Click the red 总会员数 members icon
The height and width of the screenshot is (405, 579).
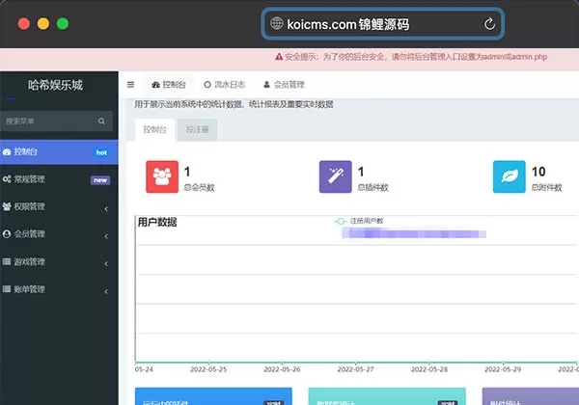click(162, 176)
